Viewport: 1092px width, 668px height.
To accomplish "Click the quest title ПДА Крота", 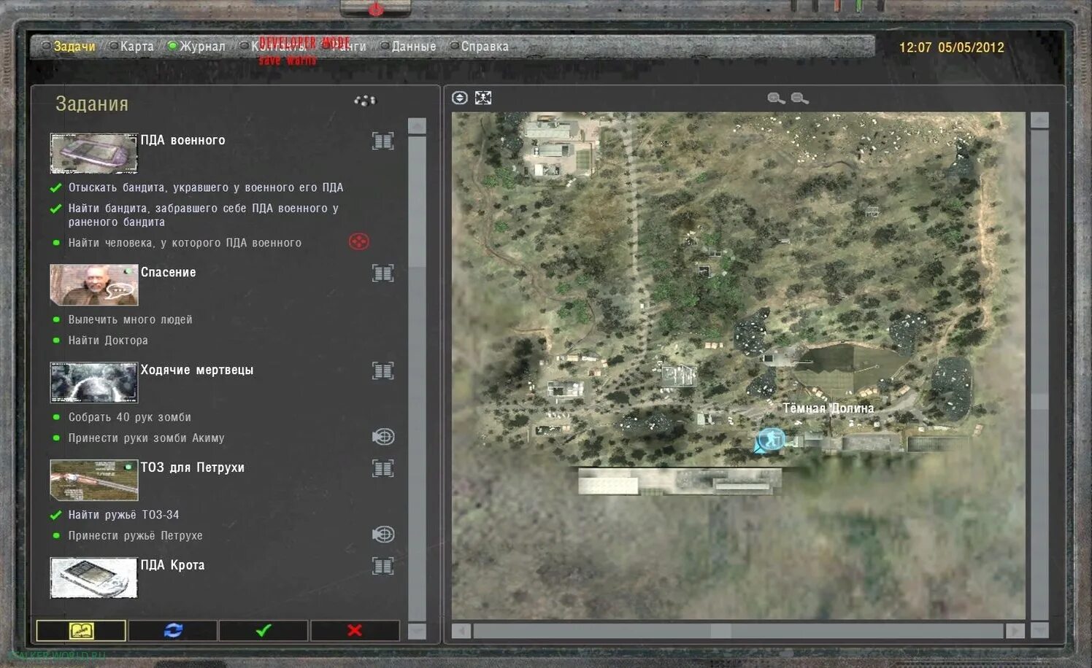I will 172,565.
